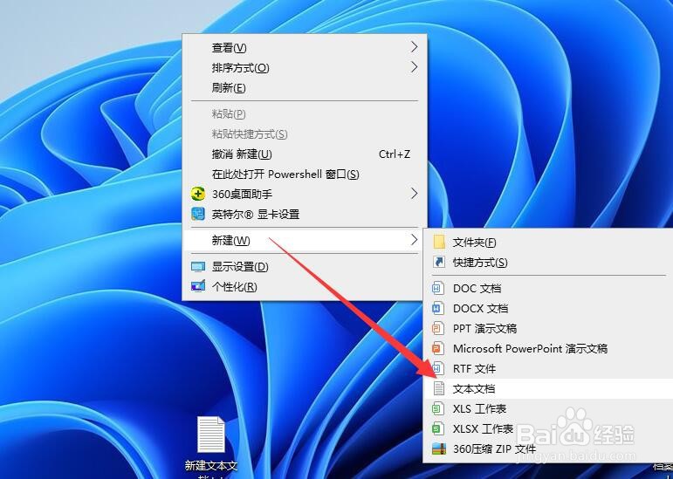The width and height of the screenshot is (673, 479).
Task: Choose 刷新(E) to refresh desktop
Action: click(305, 88)
